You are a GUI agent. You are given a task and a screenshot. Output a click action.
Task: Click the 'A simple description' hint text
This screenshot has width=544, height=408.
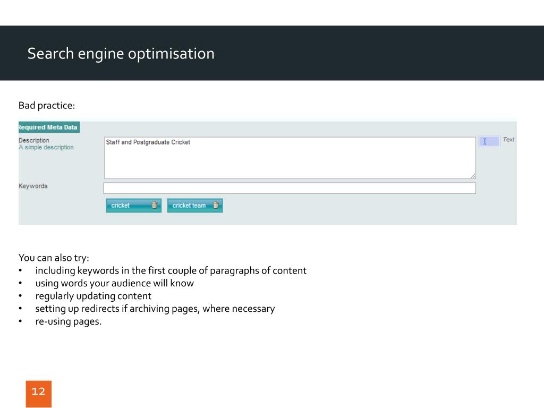coord(46,148)
